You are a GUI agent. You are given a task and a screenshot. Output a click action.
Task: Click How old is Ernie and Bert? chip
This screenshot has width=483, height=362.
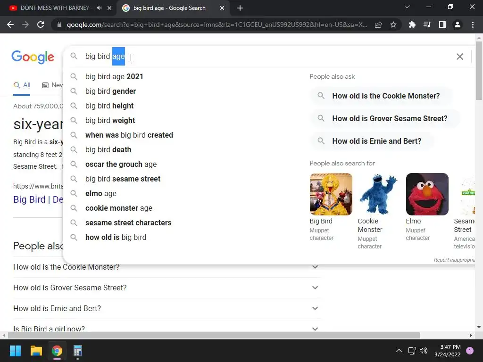pyautogui.click(x=373, y=141)
